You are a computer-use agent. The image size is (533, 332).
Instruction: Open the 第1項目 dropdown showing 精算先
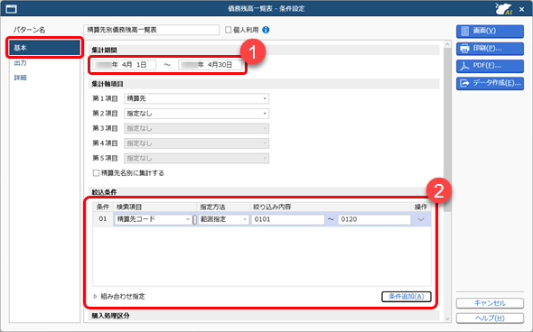pos(196,98)
